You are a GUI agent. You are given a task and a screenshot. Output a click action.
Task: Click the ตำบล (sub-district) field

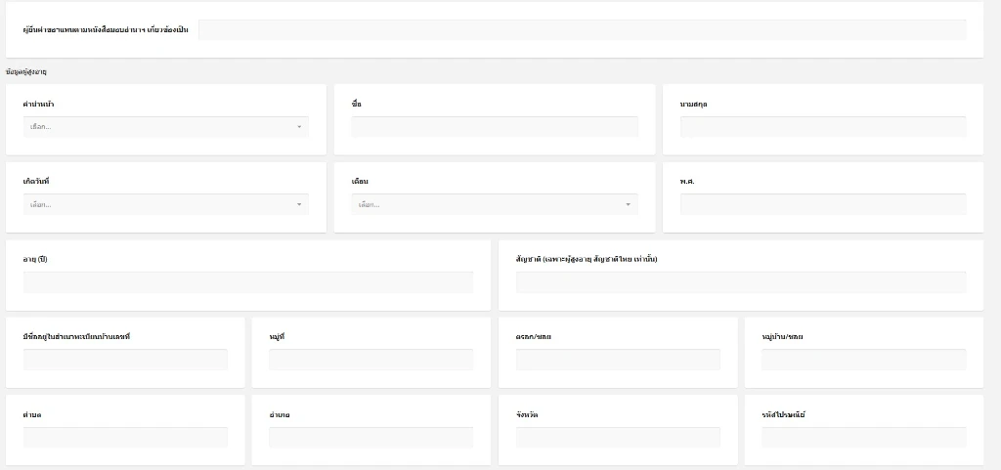[125, 437]
